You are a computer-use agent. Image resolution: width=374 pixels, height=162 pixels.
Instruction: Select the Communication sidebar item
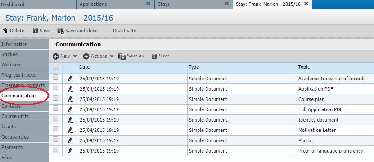click(x=24, y=96)
